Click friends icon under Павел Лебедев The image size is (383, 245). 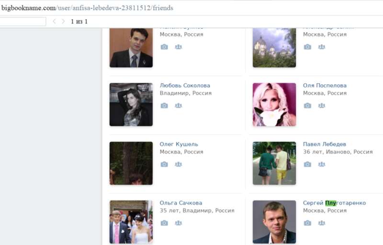point(322,164)
